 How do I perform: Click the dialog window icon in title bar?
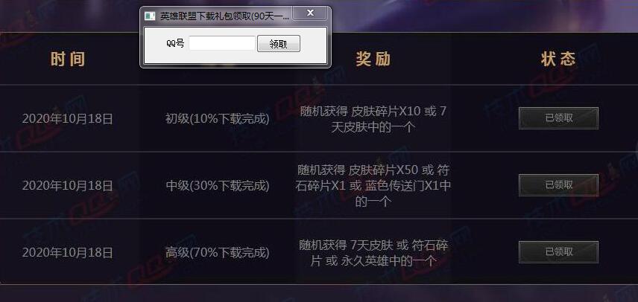pyautogui.click(x=150, y=16)
